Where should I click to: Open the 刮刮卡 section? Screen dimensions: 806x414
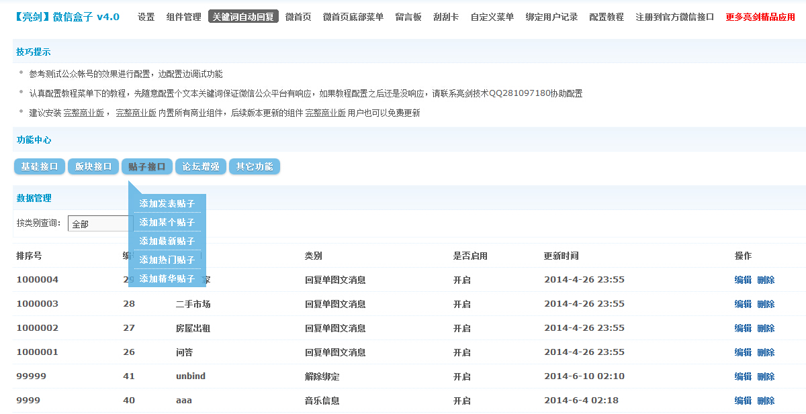coord(446,17)
